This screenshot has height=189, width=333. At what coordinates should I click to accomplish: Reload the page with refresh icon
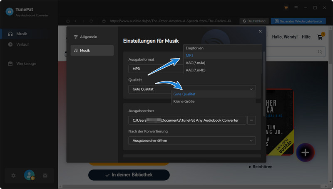click(91, 21)
